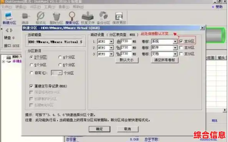Screen dimensions: 228x142
Task: Open the custom partition count dropdown
Action: tap(60, 73)
